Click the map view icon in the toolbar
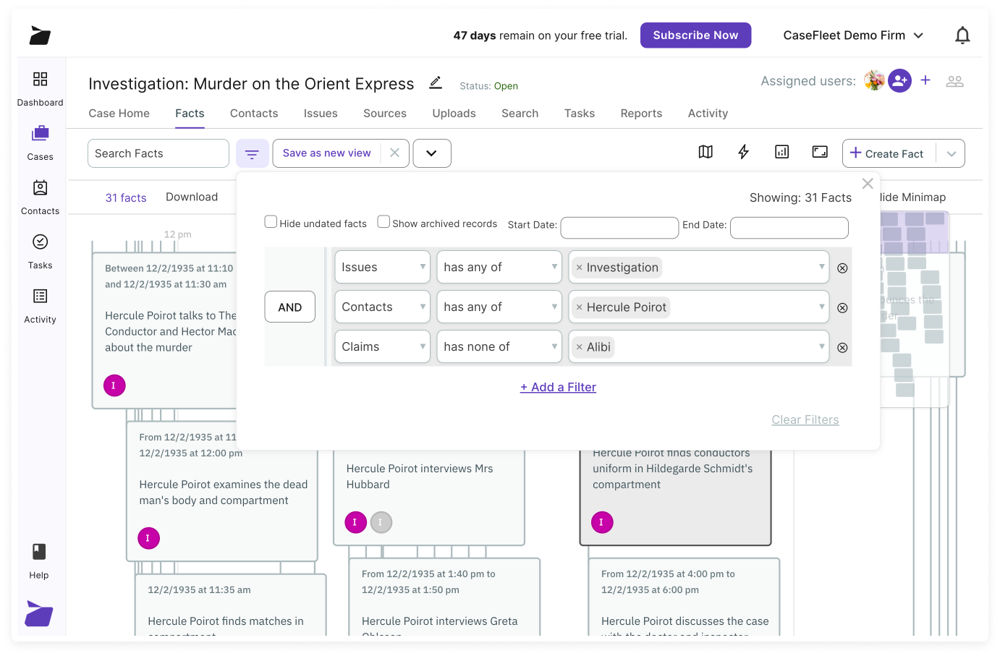 705,152
